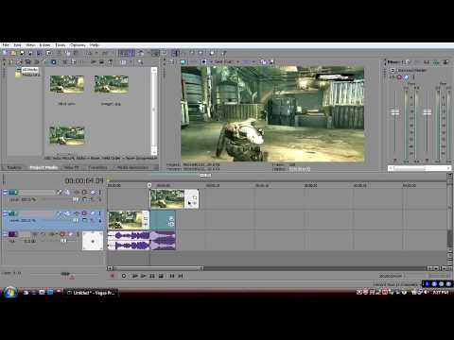Click the Record button in transport
The image size is (454, 340).
pos(113,276)
